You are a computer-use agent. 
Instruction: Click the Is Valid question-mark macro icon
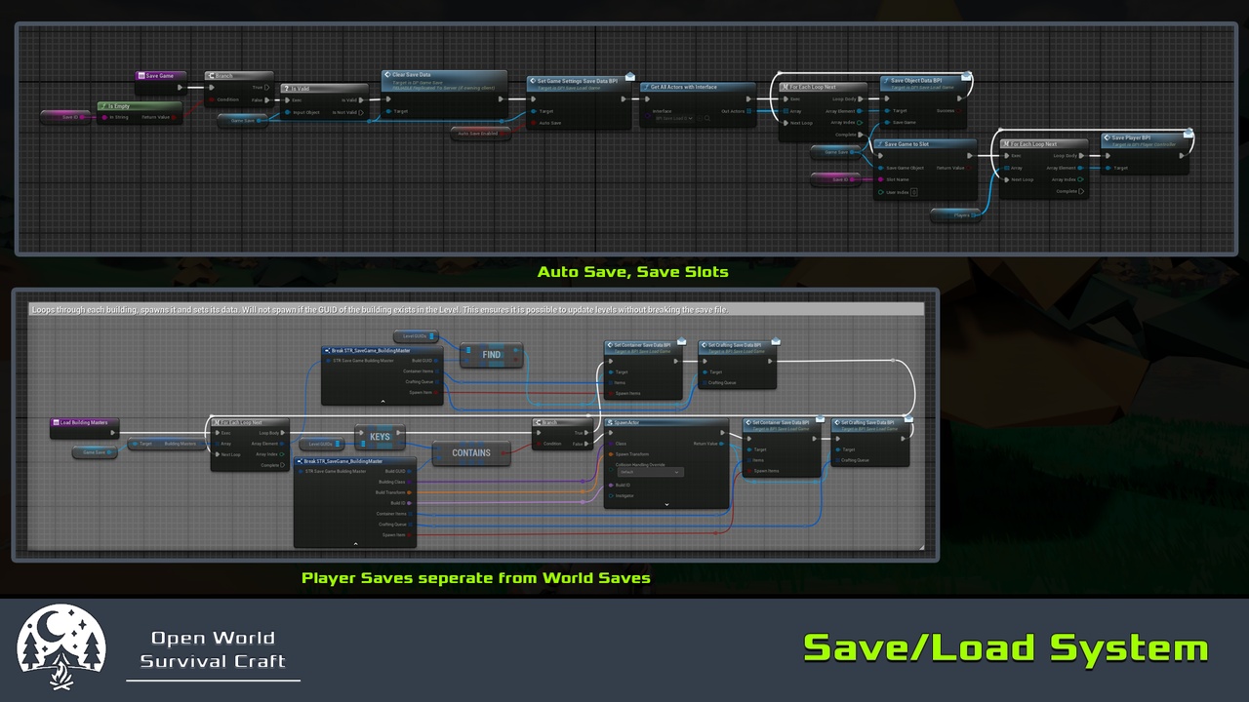[x=286, y=88]
